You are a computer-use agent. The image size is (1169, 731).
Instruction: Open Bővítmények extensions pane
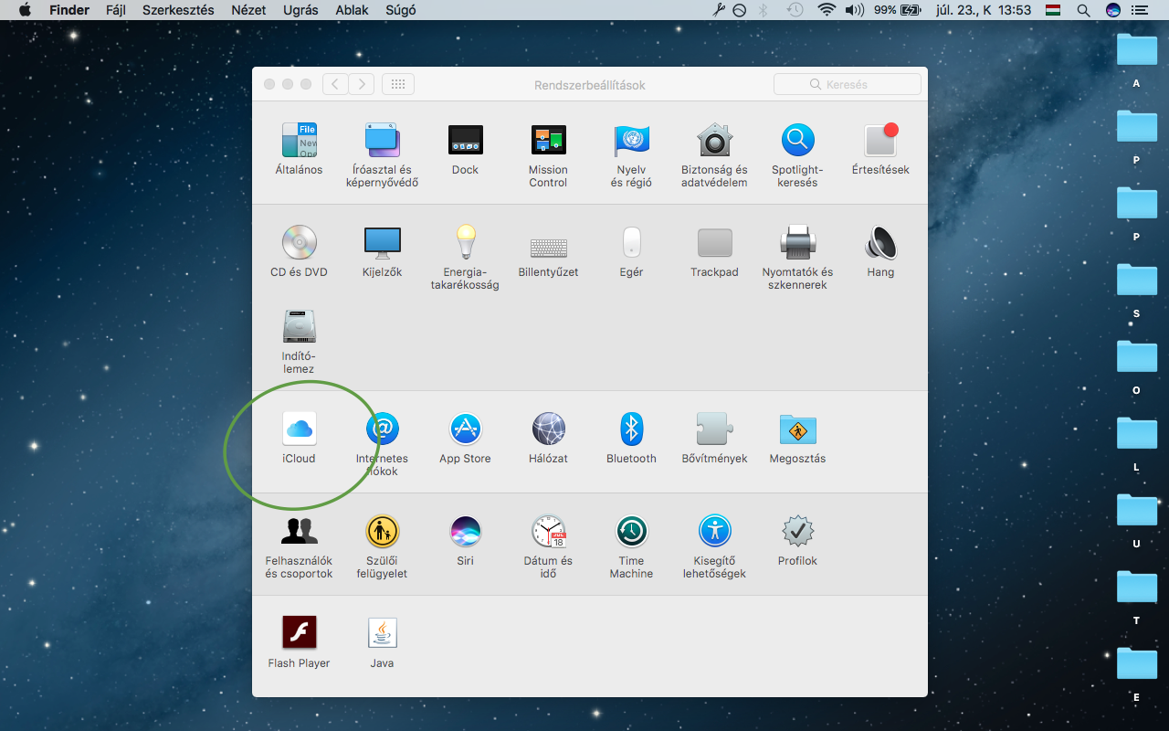pos(714,438)
